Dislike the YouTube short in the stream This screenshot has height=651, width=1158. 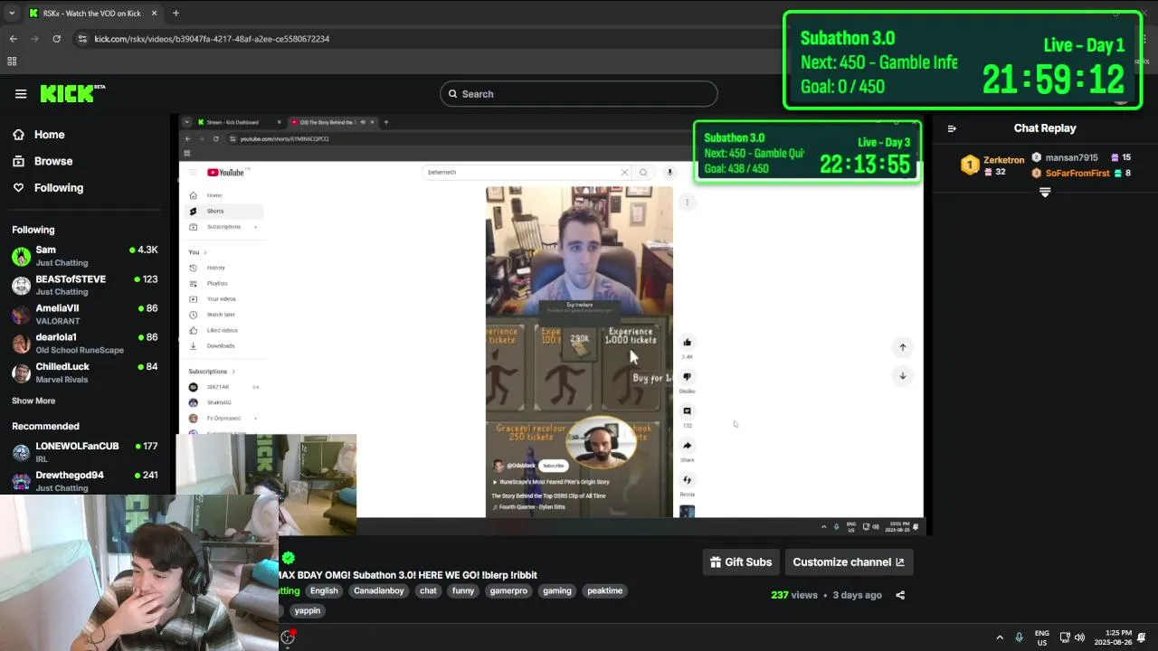[687, 377]
